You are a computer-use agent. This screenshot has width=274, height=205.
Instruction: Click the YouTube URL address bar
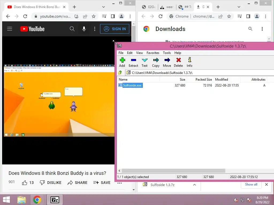click(x=55, y=16)
